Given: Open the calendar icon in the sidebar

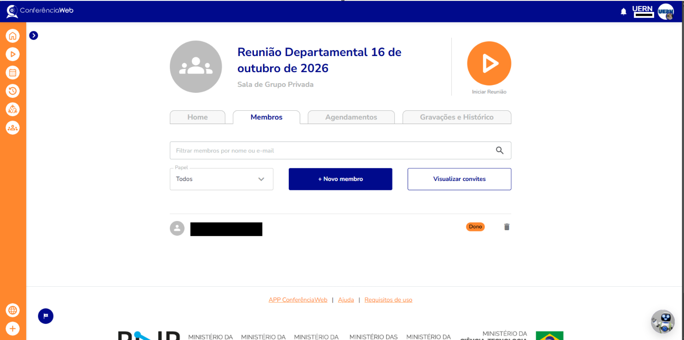Looking at the screenshot, I should click(x=13, y=73).
